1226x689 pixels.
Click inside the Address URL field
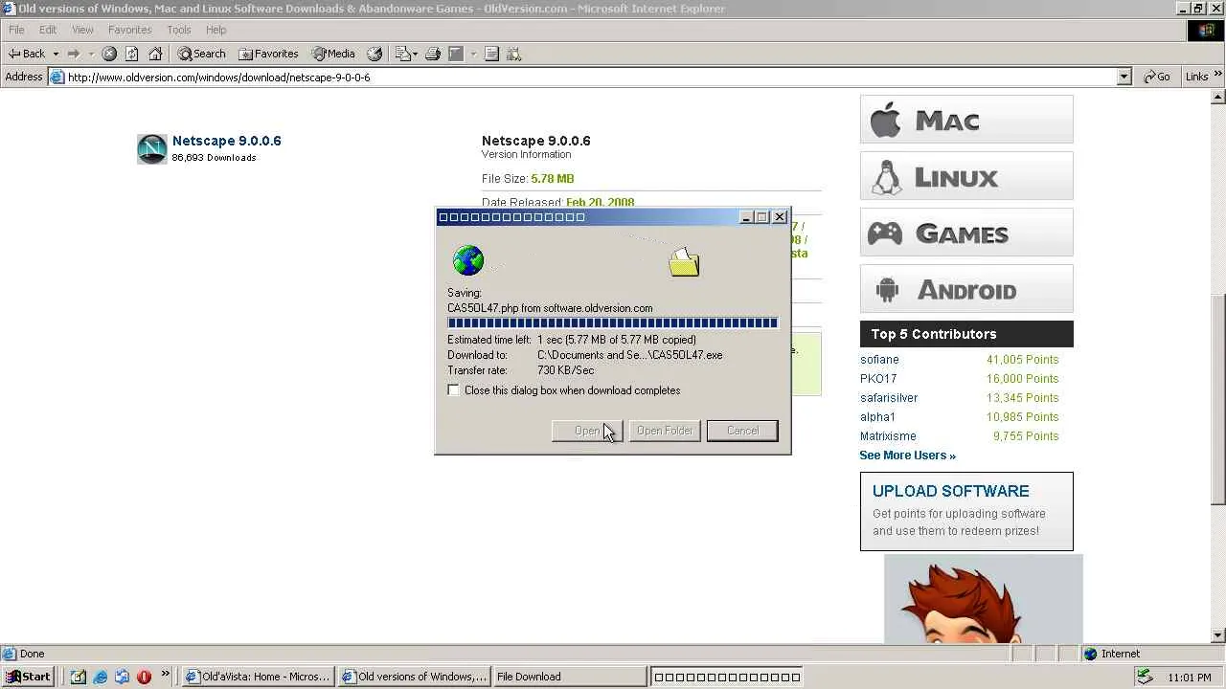[x=589, y=78]
